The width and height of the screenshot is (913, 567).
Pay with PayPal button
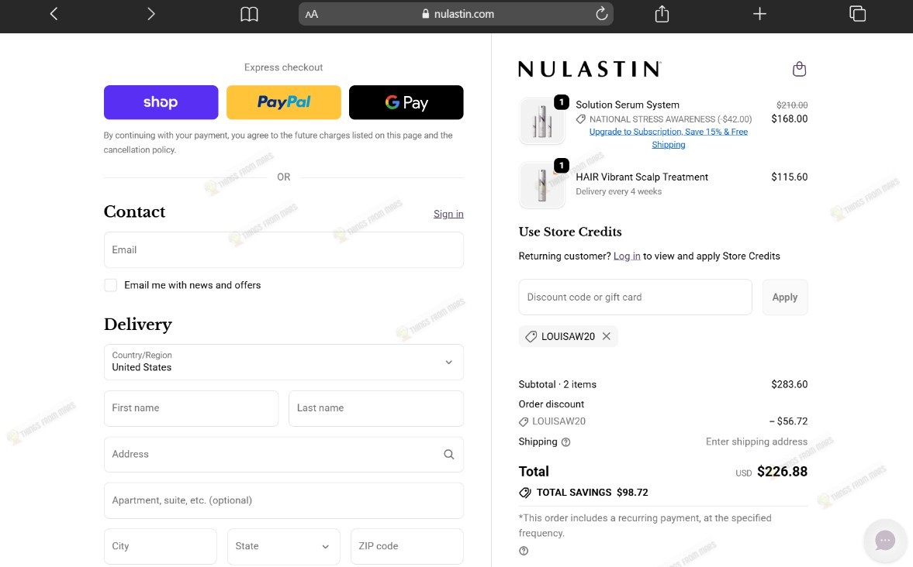pos(284,102)
